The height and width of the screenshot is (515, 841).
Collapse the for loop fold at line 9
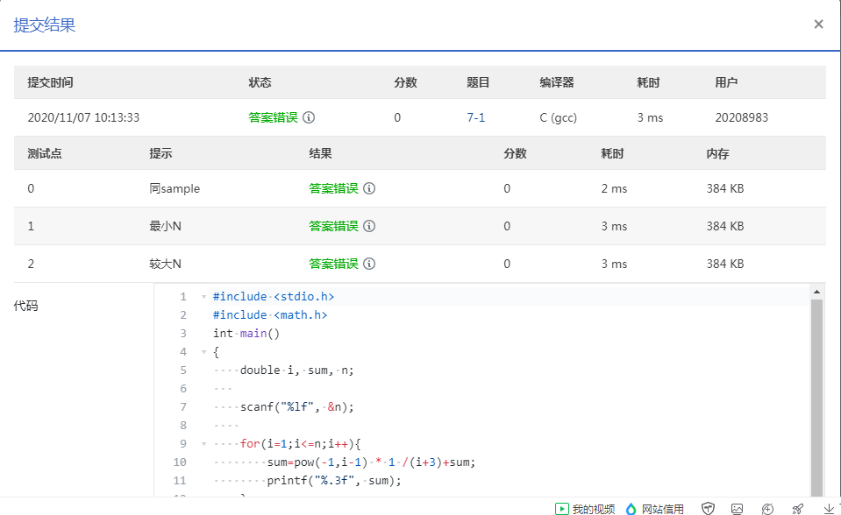pos(203,444)
